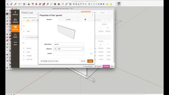Open the lairdubois website link
169x95 pixels.
88,66
